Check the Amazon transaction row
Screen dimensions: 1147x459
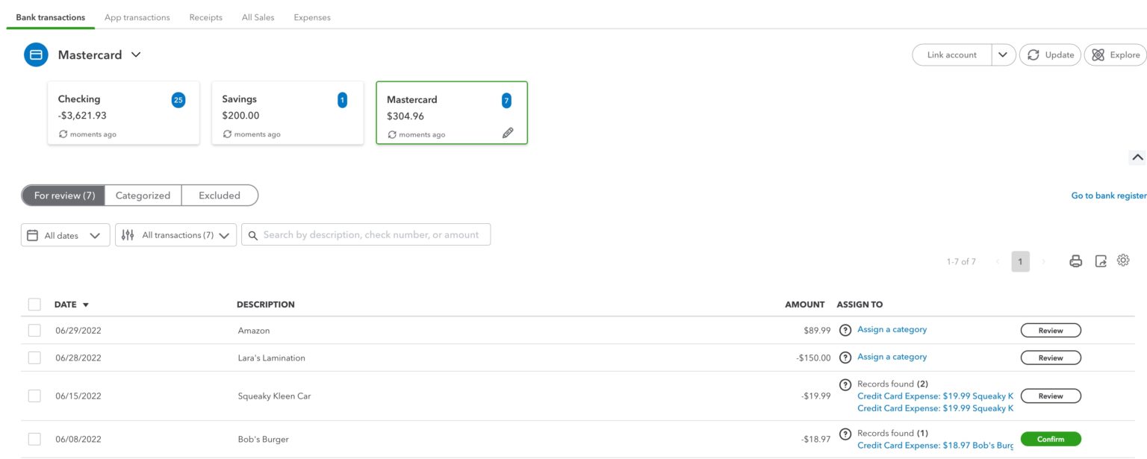pyautogui.click(x=34, y=329)
